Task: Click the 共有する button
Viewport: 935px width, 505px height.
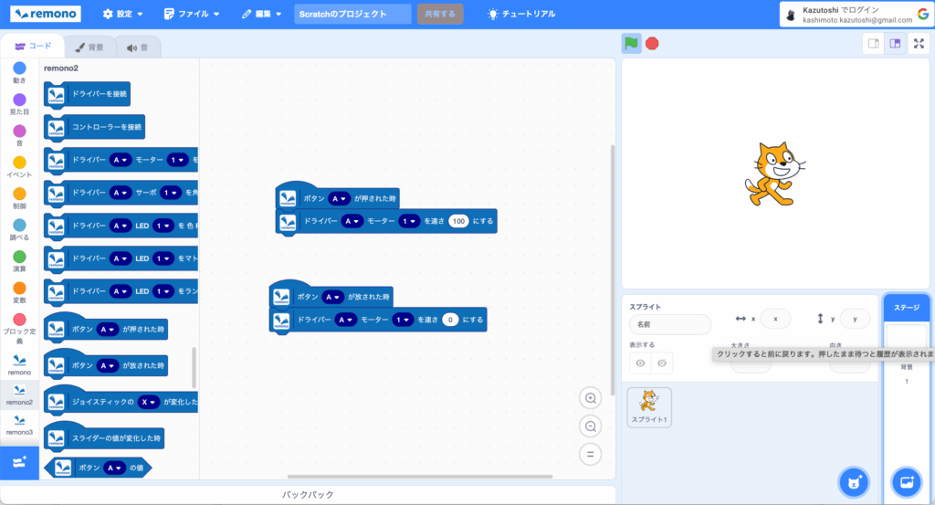Action: pos(440,15)
